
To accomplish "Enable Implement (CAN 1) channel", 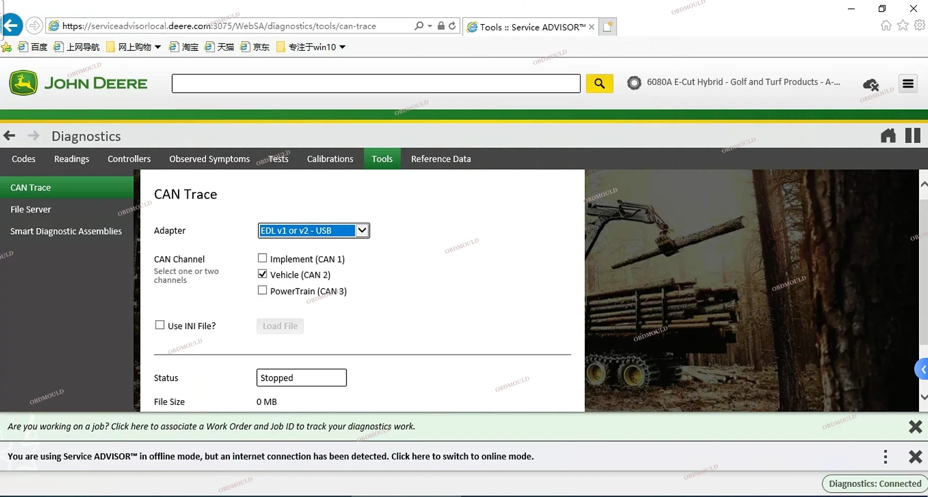I will point(262,258).
